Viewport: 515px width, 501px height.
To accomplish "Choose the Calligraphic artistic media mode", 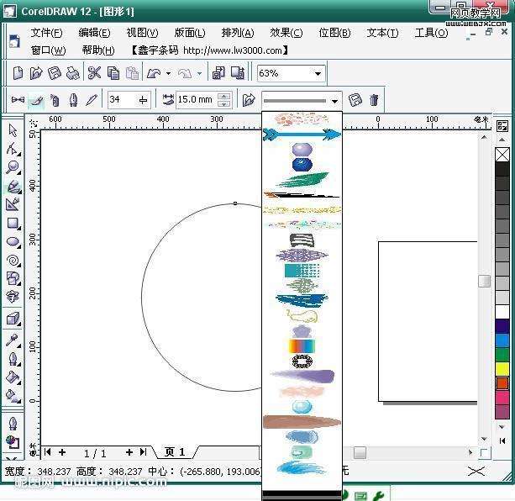I will click(73, 99).
